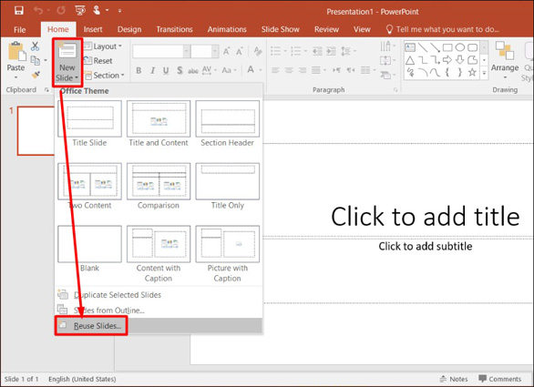Click the Decrease List Level icon
Screen dimensions: 534x387
317,51
